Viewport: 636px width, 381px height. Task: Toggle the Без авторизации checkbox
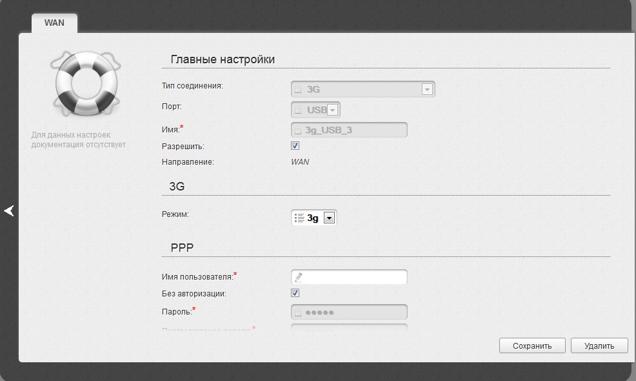coord(295,293)
